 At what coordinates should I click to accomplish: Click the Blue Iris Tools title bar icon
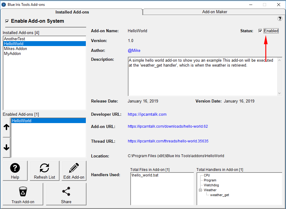(x=3, y=4)
